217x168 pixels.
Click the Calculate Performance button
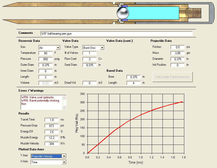point(172,77)
